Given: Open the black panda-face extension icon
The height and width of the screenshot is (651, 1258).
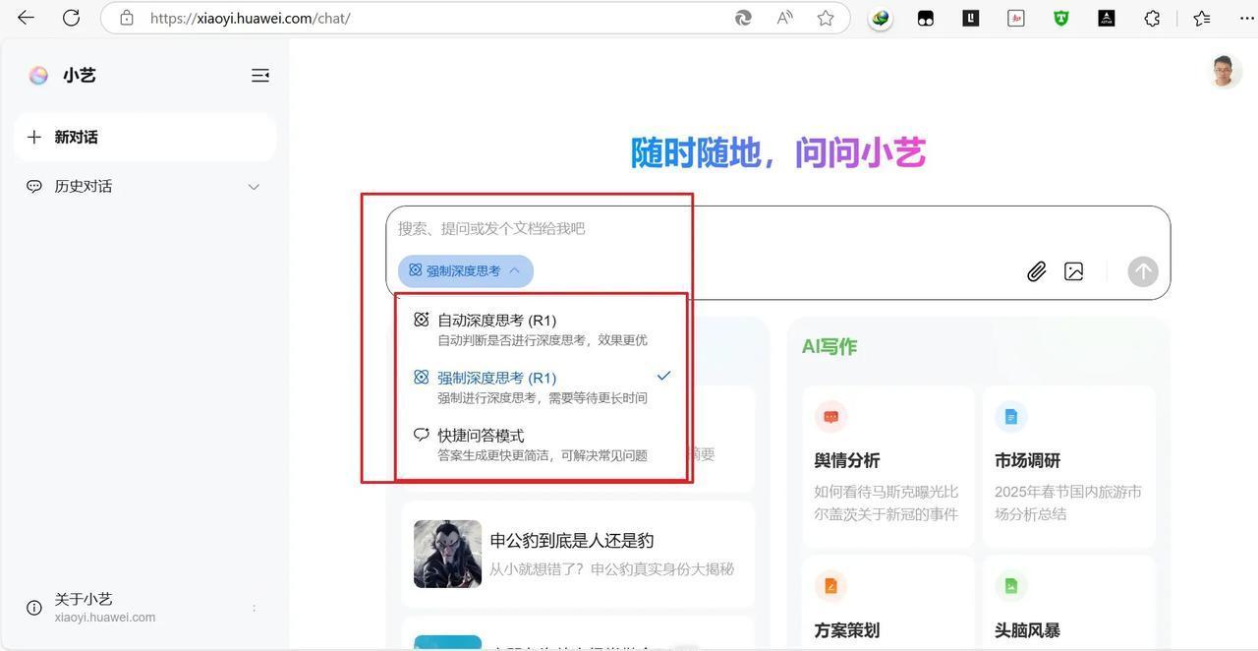Looking at the screenshot, I should 926,18.
